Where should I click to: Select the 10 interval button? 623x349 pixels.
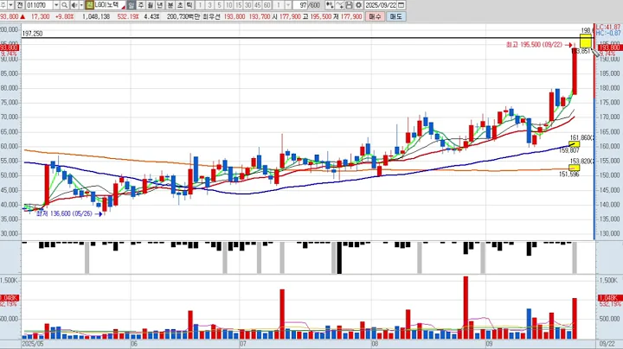coord(228,5)
